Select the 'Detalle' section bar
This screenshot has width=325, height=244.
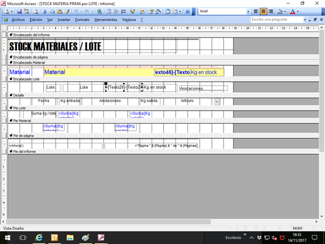click(x=164, y=95)
